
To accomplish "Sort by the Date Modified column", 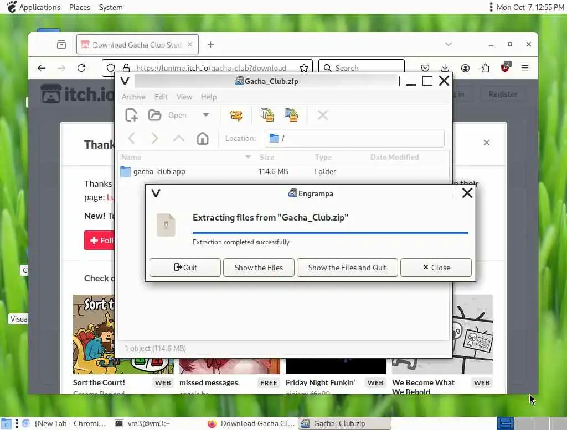I will [x=394, y=157].
